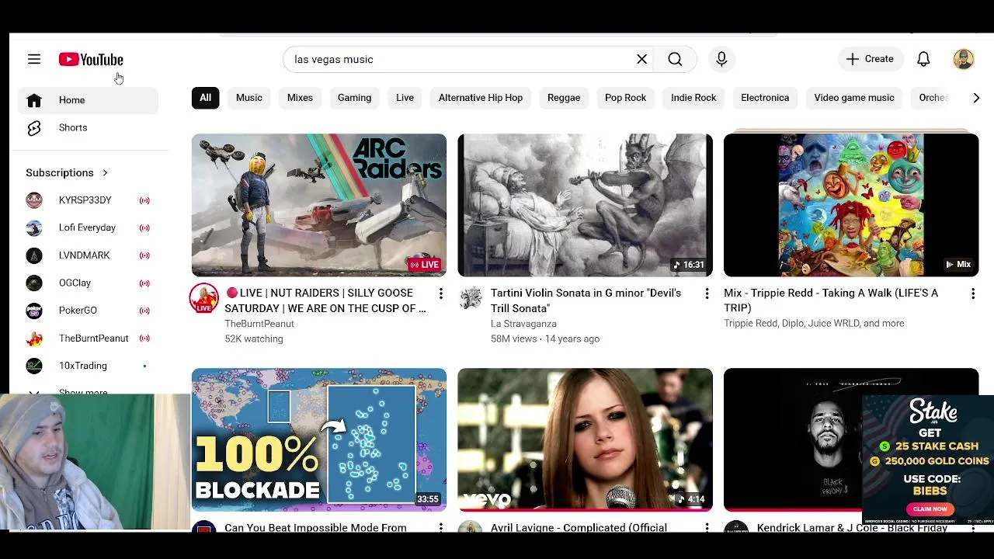Select the Video game music chip
Screen dimensions: 994x559
(854, 98)
